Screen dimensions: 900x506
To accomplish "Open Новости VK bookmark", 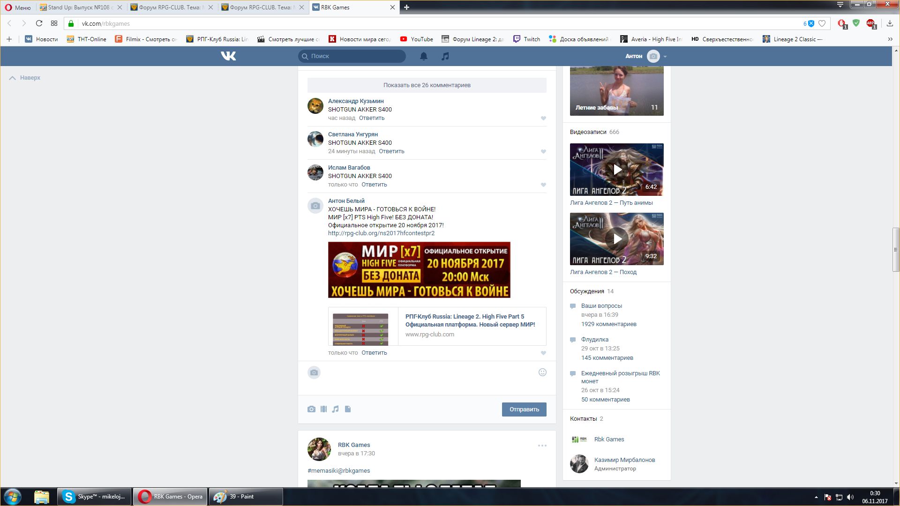I will (41, 39).
